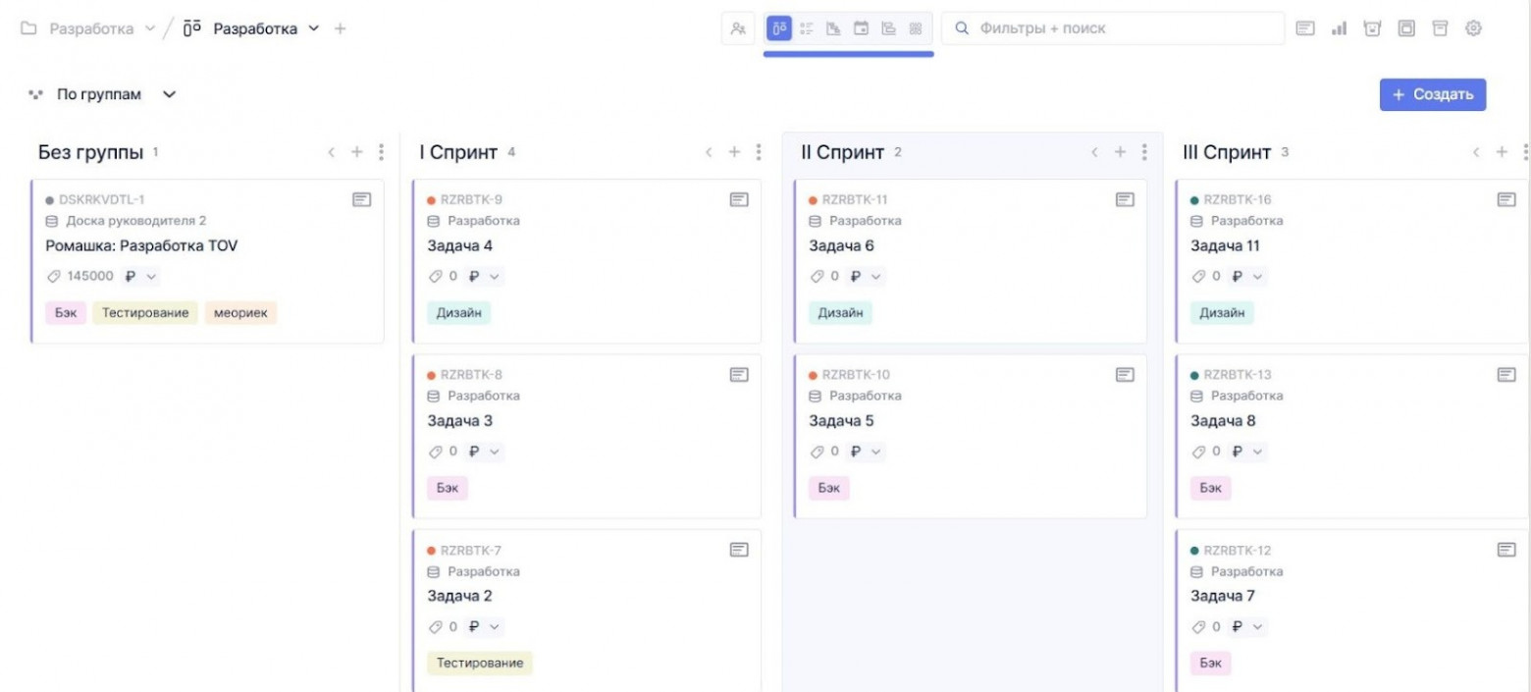
Task: Click the Фильтры + поиск search field
Action: point(1112,28)
